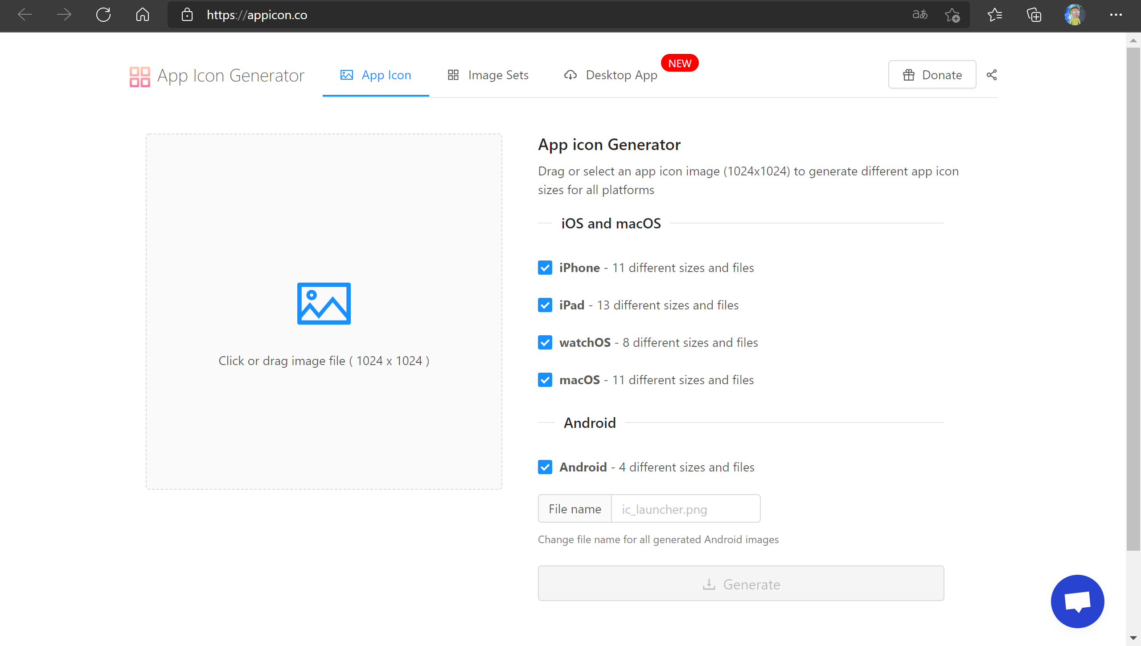This screenshot has width=1141, height=646.
Task: Click the share icon beside Donate
Action: (992, 75)
